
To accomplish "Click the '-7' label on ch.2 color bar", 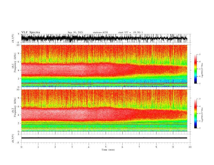I will [x=199, y=128].
